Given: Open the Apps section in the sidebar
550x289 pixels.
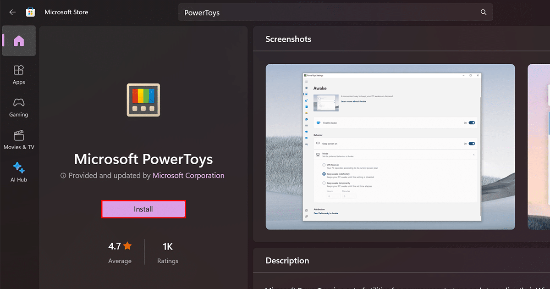Looking at the screenshot, I should pyautogui.click(x=19, y=74).
